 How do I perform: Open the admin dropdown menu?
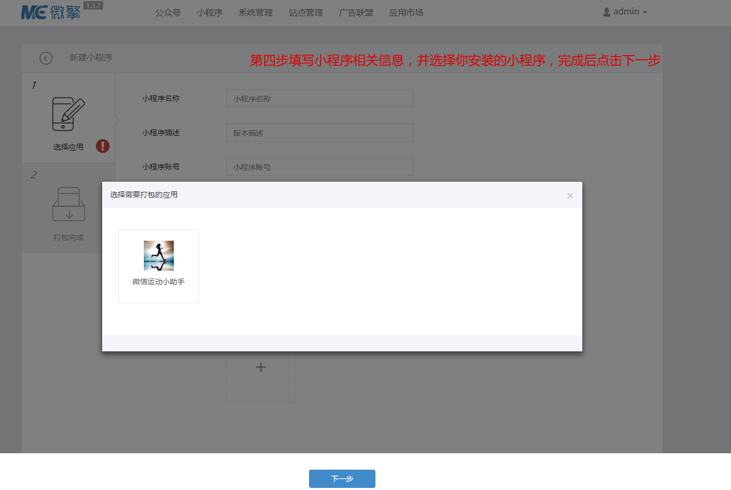pyautogui.click(x=625, y=12)
